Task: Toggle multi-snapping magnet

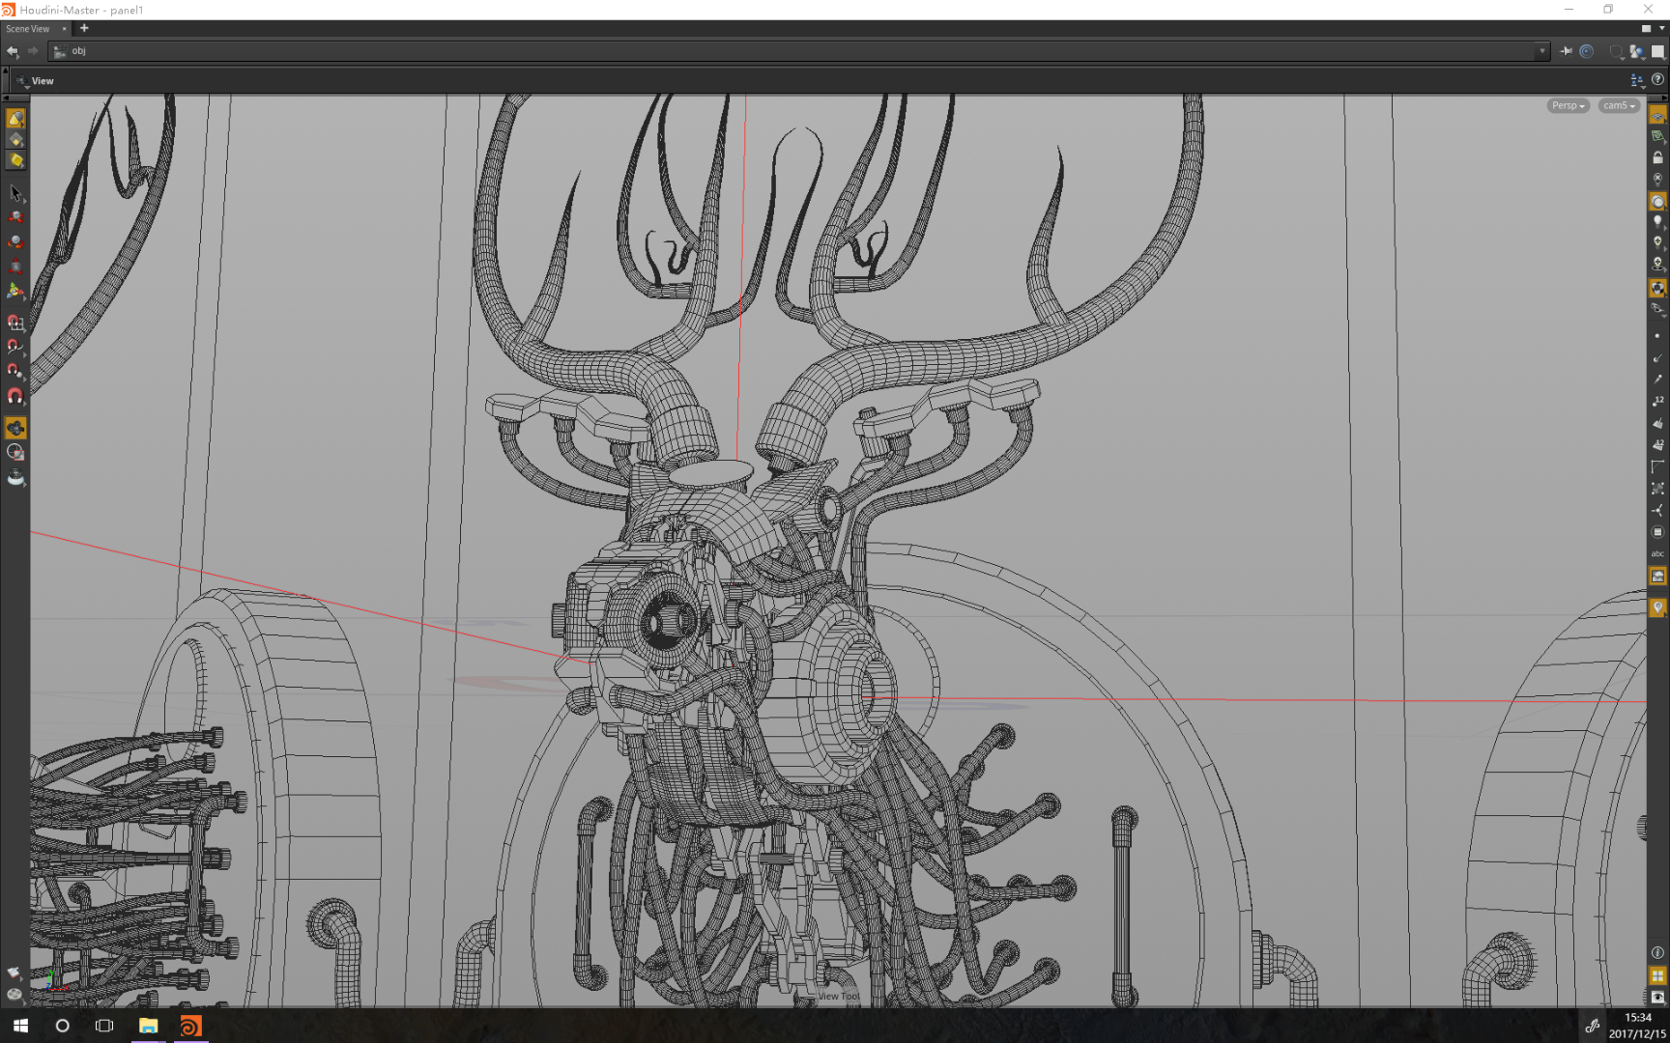Action: [15, 395]
